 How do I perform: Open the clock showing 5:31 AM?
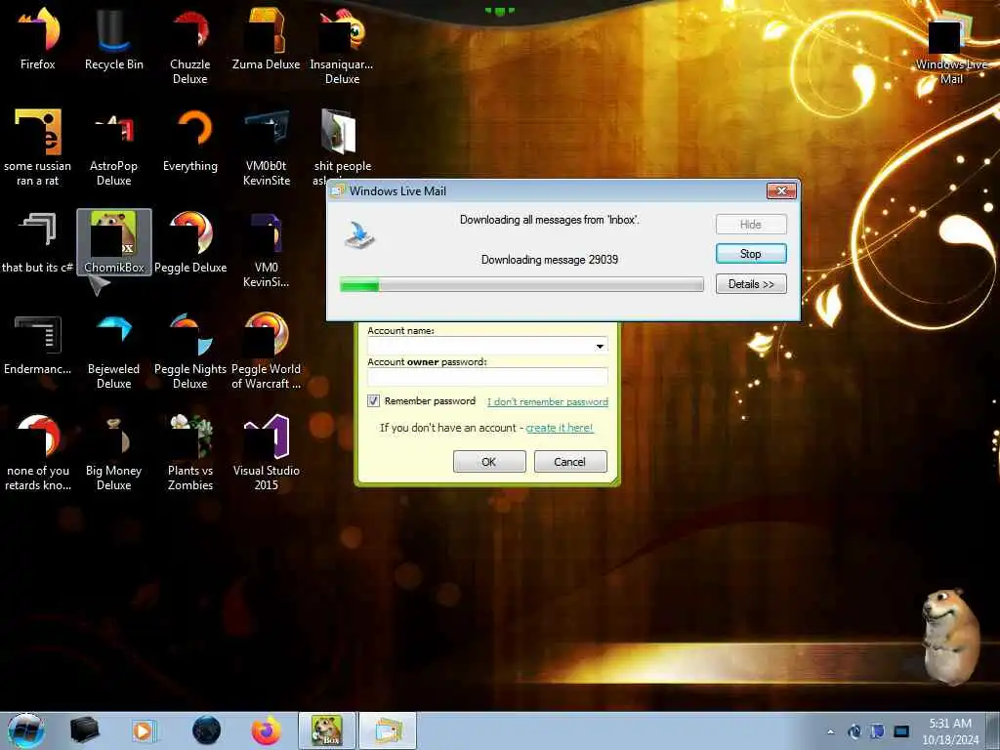pos(950,730)
